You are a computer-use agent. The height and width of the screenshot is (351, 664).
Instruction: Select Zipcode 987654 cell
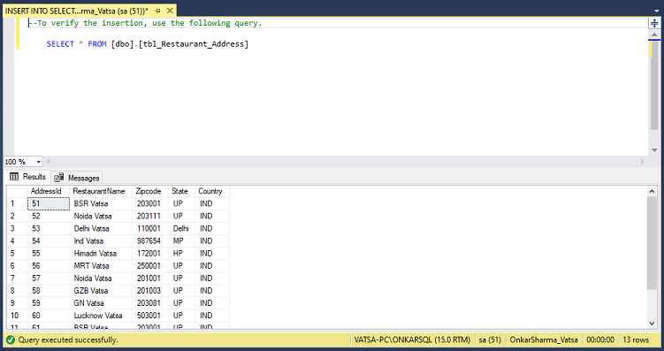pyautogui.click(x=150, y=240)
